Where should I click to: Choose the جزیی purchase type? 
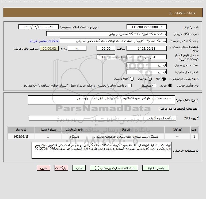click(170, 85)
